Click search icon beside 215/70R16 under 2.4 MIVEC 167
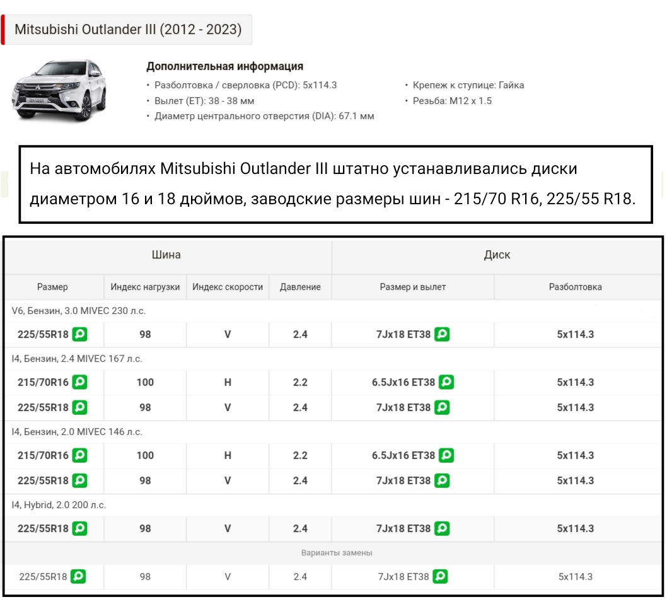This screenshot has height=602, width=667. [x=79, y=382]
